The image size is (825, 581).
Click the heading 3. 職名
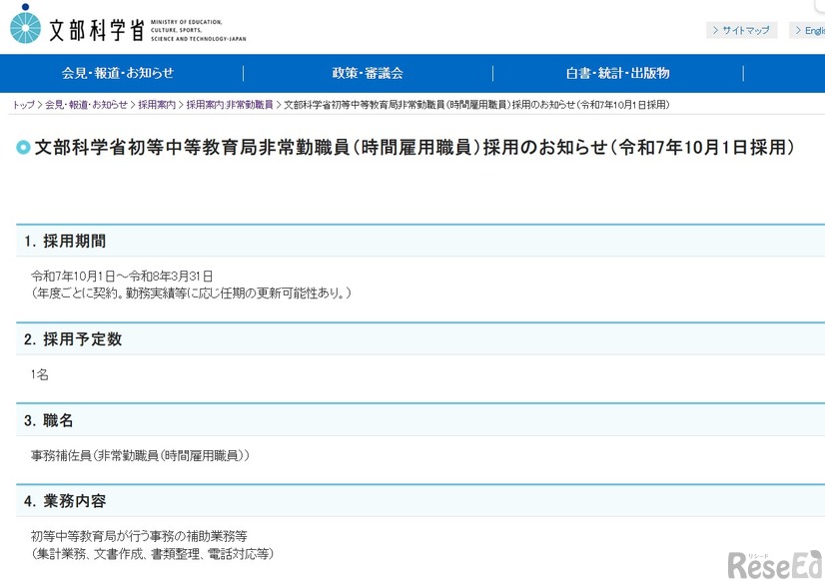pos(48,420)
